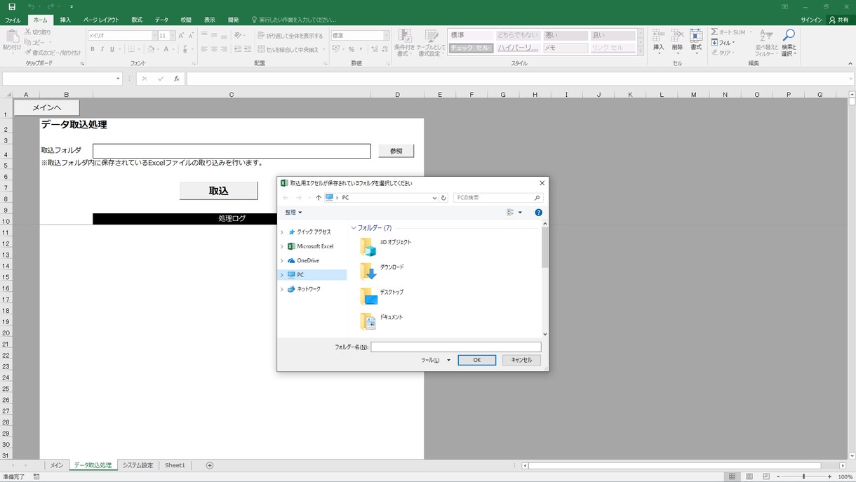Screen dimensions: 856x482
Task: Click the dialog's Up one level arrow
Action: click(x=319, y=198)
